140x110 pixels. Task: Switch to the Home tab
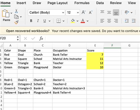(x=6, y=3)
